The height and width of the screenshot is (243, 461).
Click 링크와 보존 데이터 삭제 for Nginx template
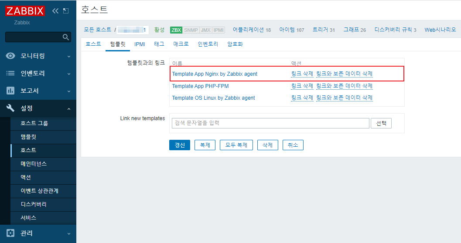click(344, 74)
